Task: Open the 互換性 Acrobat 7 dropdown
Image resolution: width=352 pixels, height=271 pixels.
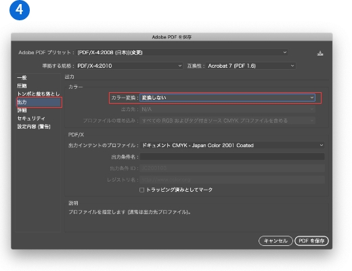Action: 250,66
